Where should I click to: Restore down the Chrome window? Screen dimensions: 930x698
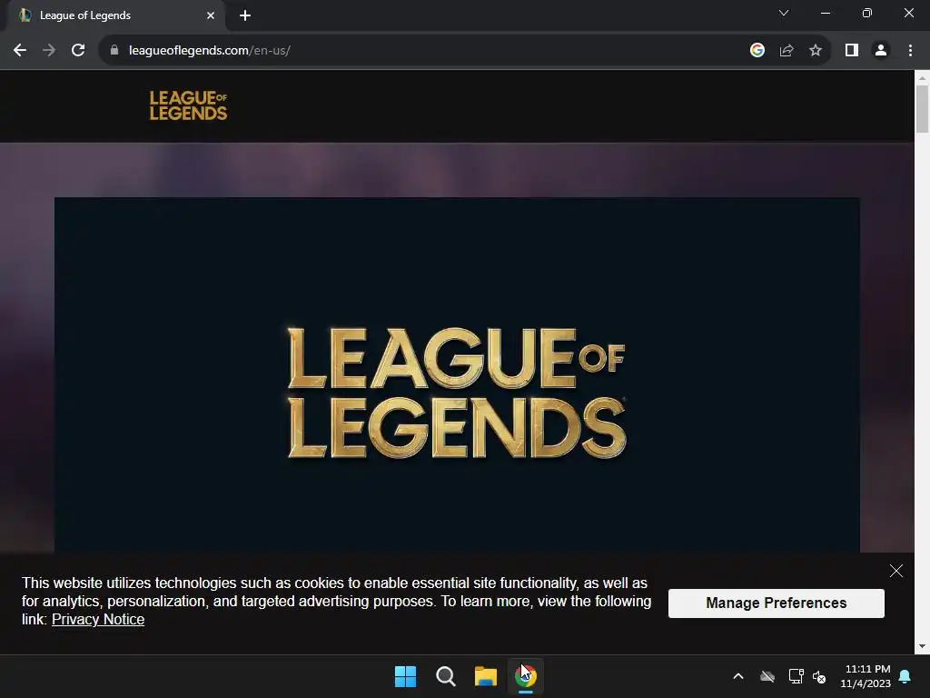click(867, 13)
